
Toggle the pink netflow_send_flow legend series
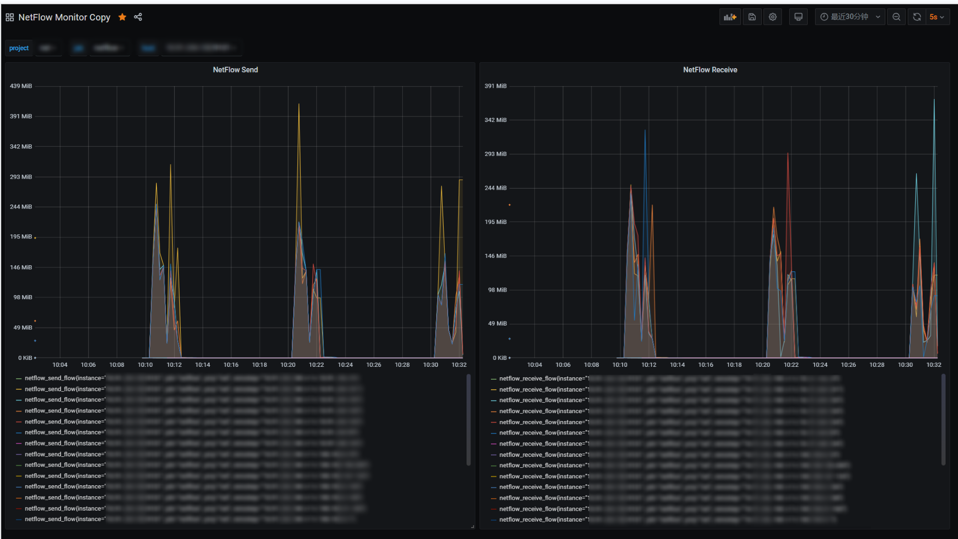tap(19, 443)
